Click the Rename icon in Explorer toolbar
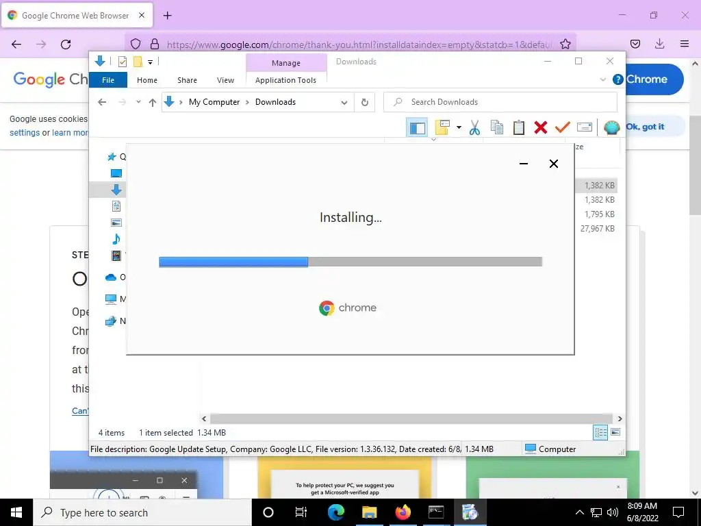Viewport: 701px width, 526px height. 585,127
